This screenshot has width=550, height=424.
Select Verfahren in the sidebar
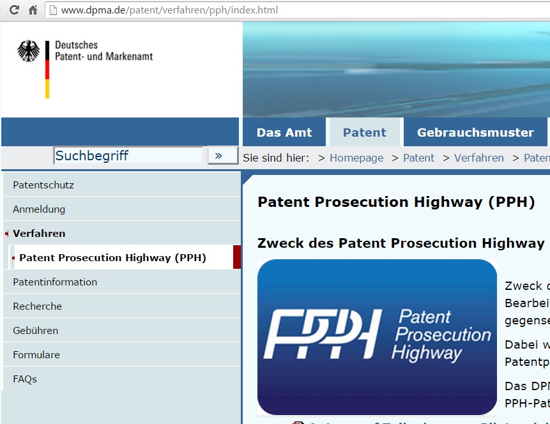click(x=122, y=233)
